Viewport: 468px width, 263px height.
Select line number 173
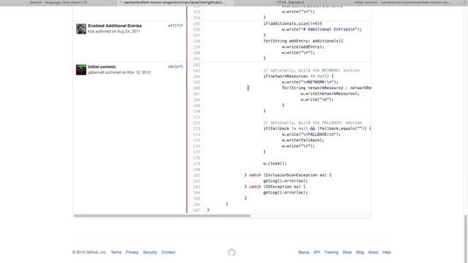pyautogui.click(x=197, y=129)
